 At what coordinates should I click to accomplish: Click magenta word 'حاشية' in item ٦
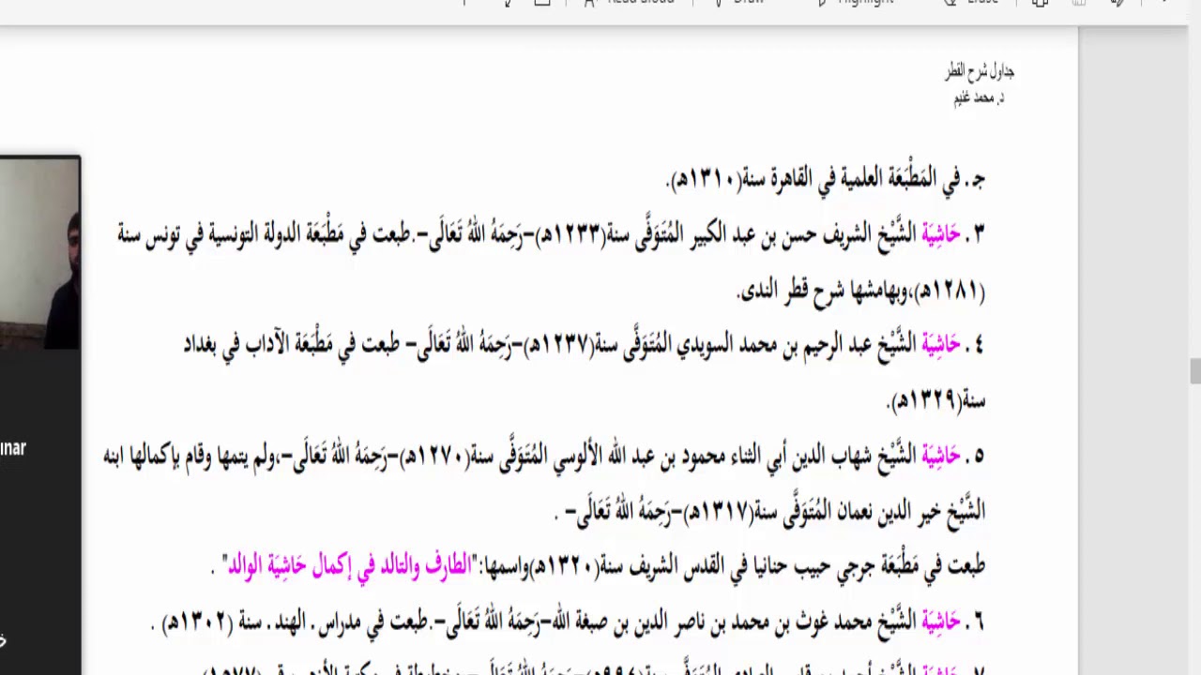tap(941, 621)
